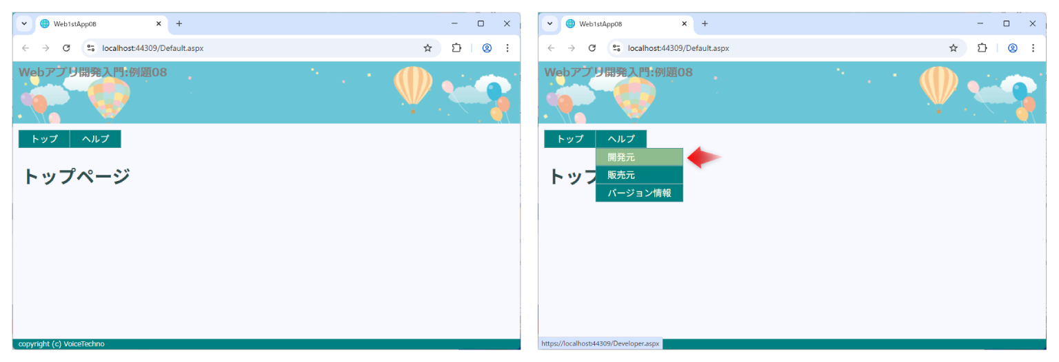Click forward arrow in right browser window
This screenshot has width=1059, height=362.
coord(571,48)
